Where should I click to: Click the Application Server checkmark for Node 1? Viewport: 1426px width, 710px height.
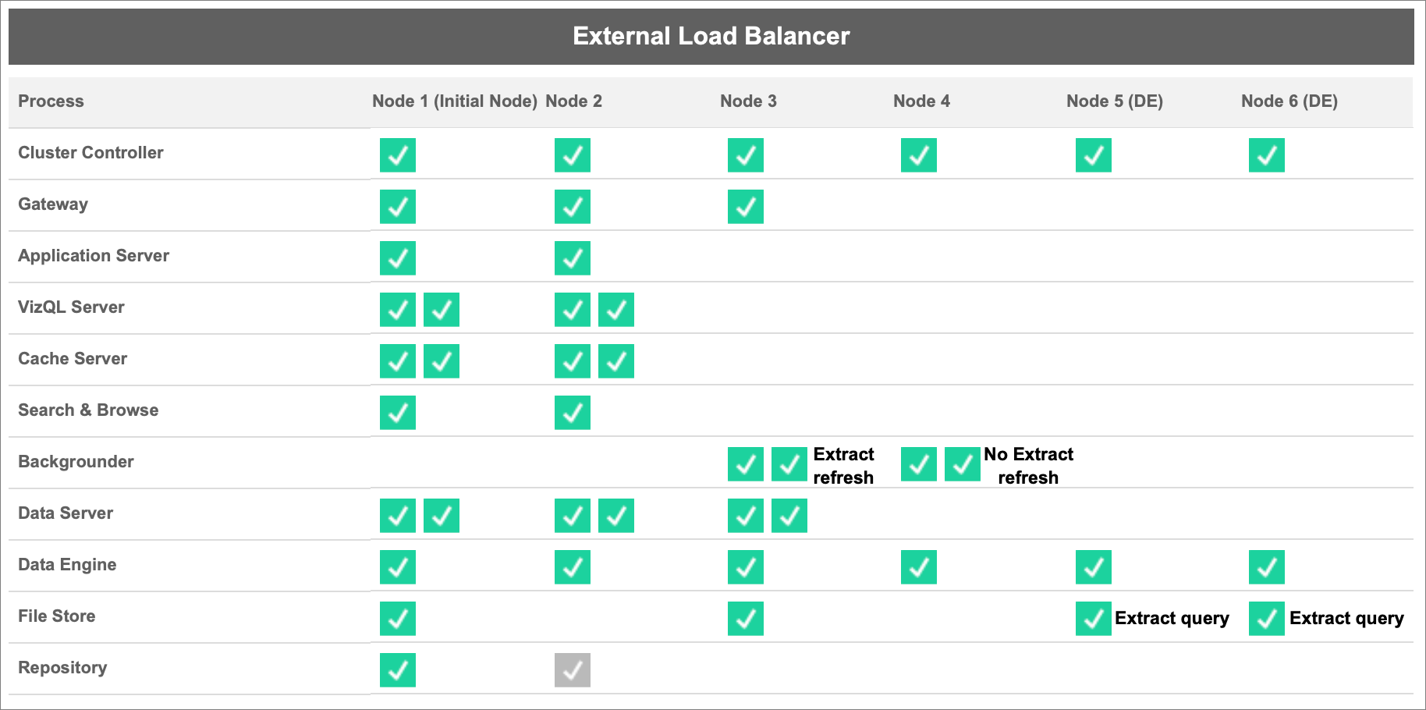point(398,258)
